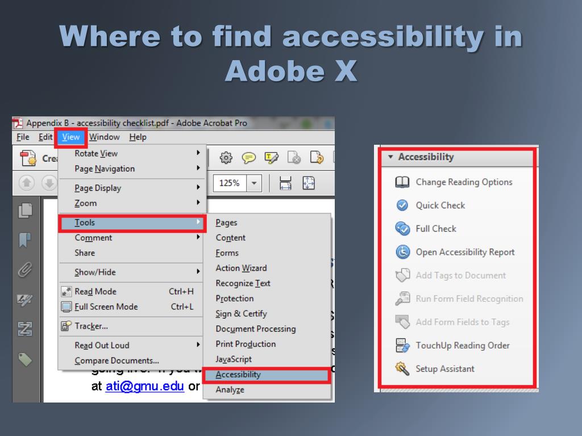582x436 pixels.
Task: Choose Forms in the Tools submenu
Action: click(x=227, y=253)
